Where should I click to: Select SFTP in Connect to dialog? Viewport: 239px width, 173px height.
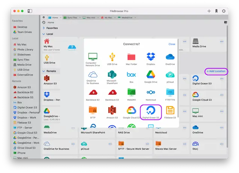click(x=93, y=112)
